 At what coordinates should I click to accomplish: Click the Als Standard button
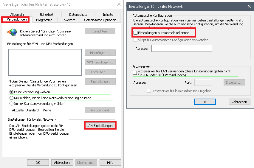pos(100,110)
